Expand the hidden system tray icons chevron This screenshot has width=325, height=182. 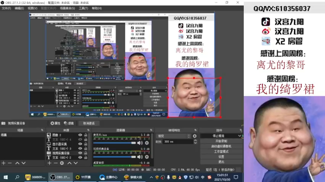tap(151, 177)
